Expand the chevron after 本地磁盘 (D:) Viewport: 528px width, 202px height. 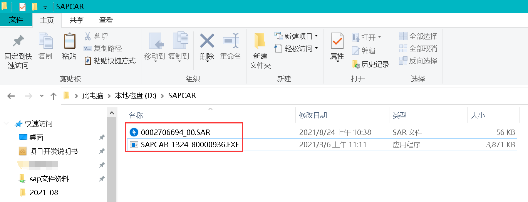coord(162,96)
